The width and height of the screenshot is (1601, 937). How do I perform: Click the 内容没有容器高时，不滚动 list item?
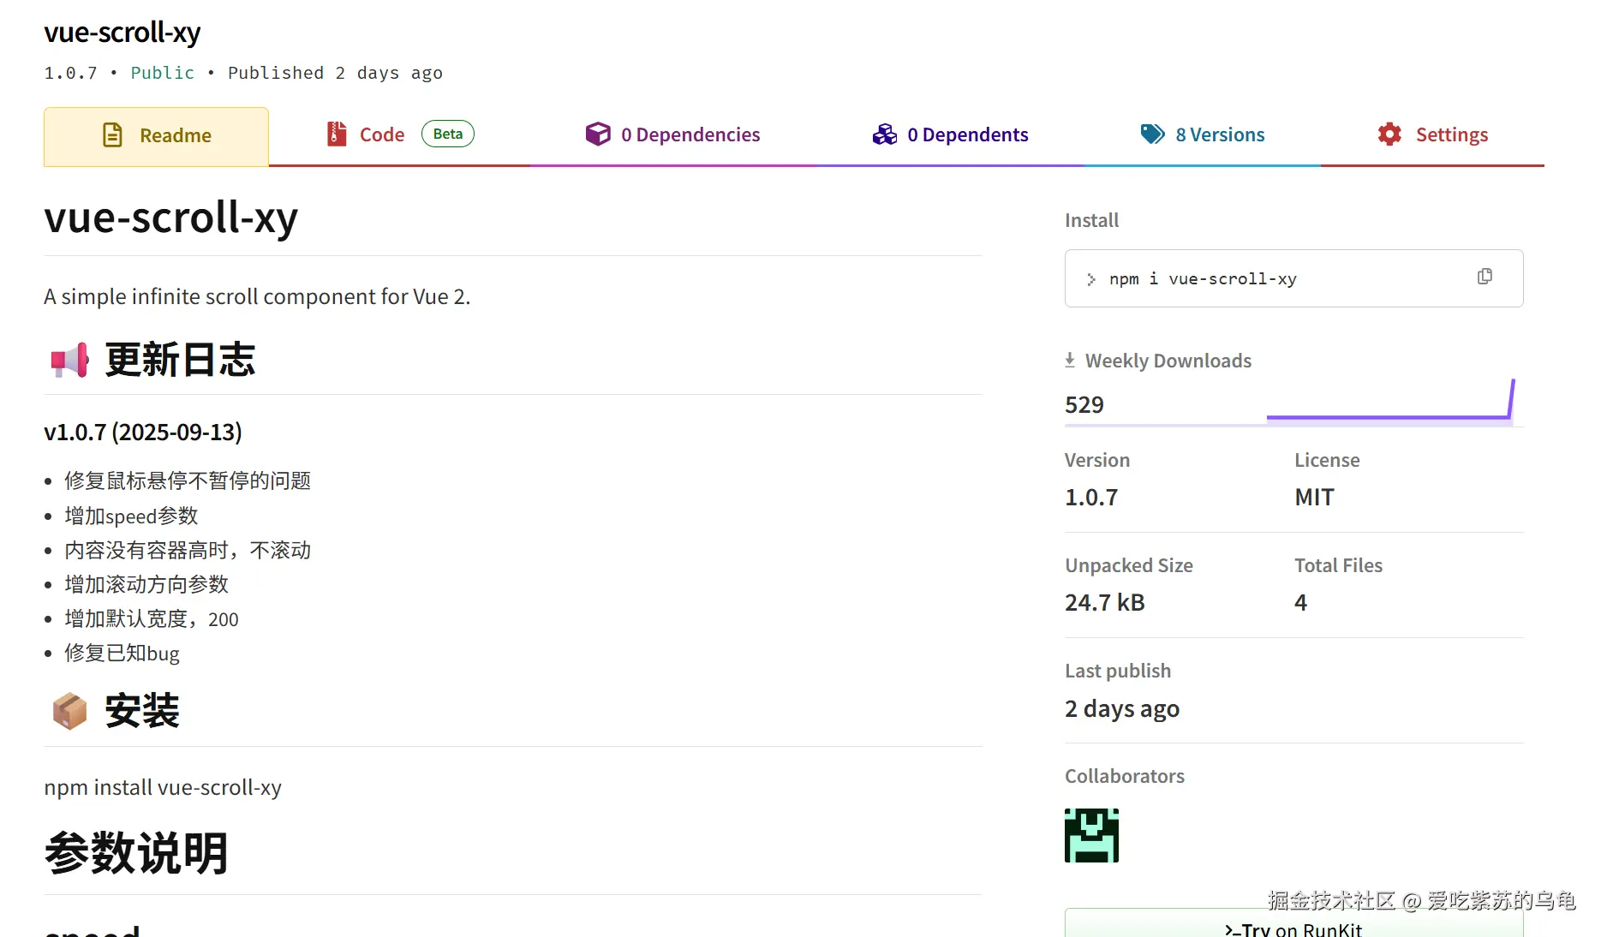click(188, 551)
